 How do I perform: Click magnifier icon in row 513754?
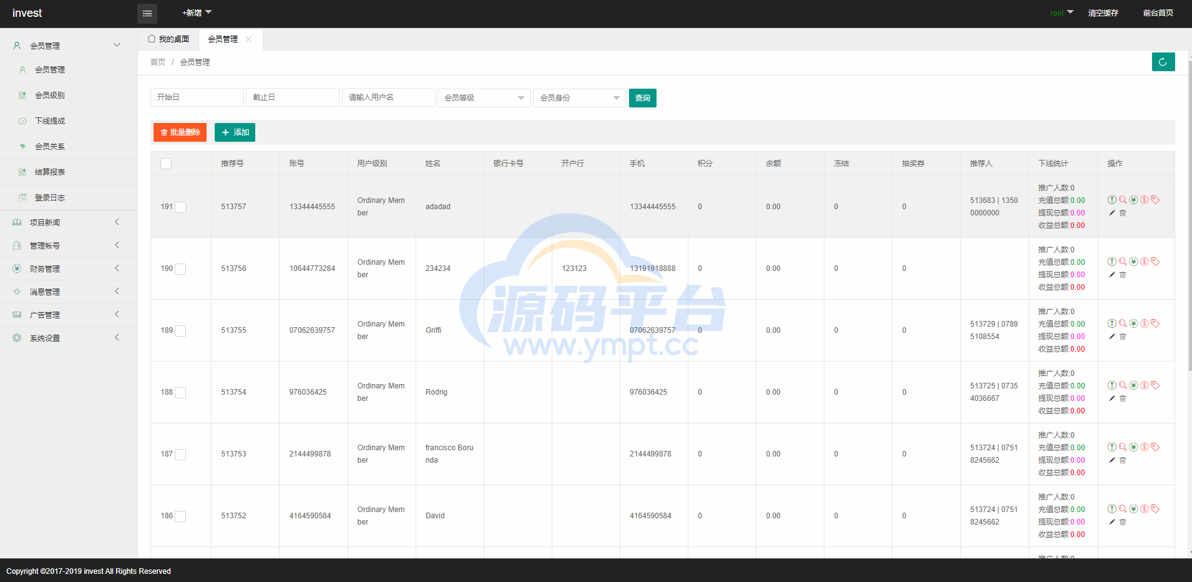tap(1123, 385)
